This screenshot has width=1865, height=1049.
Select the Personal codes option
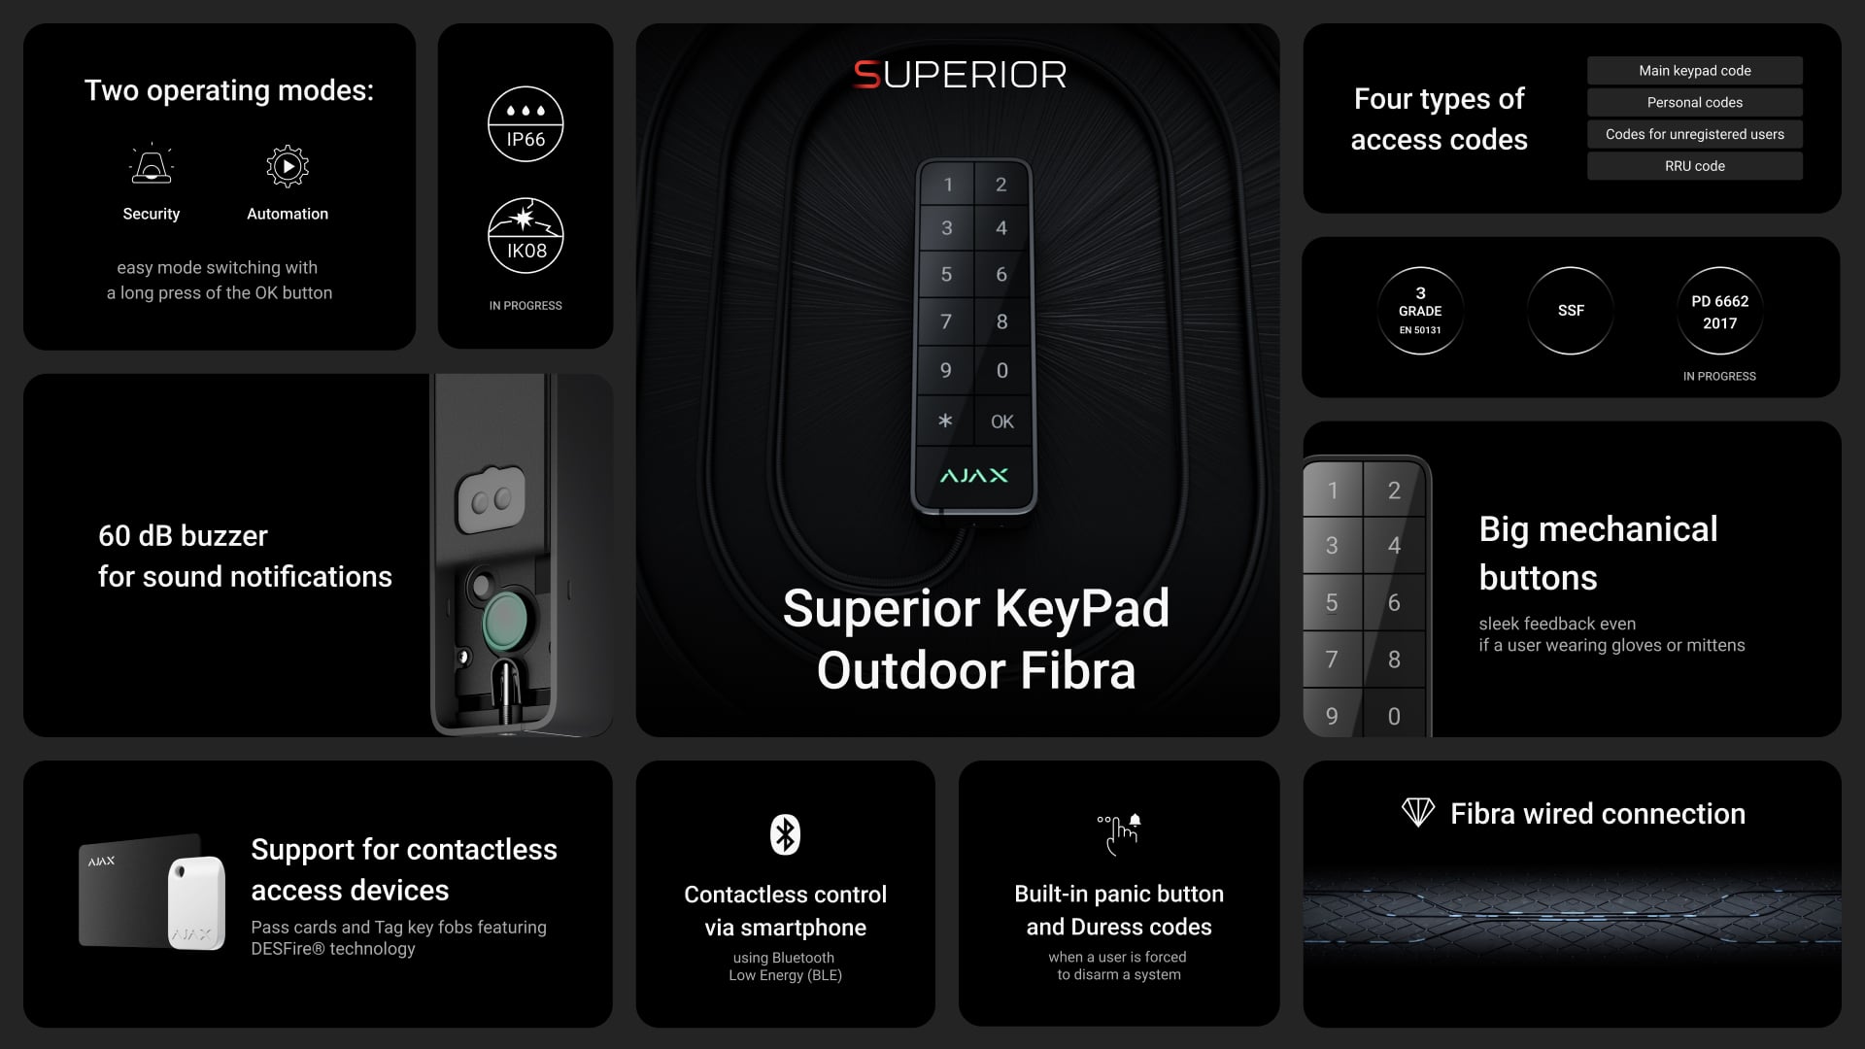(1693, 101)
